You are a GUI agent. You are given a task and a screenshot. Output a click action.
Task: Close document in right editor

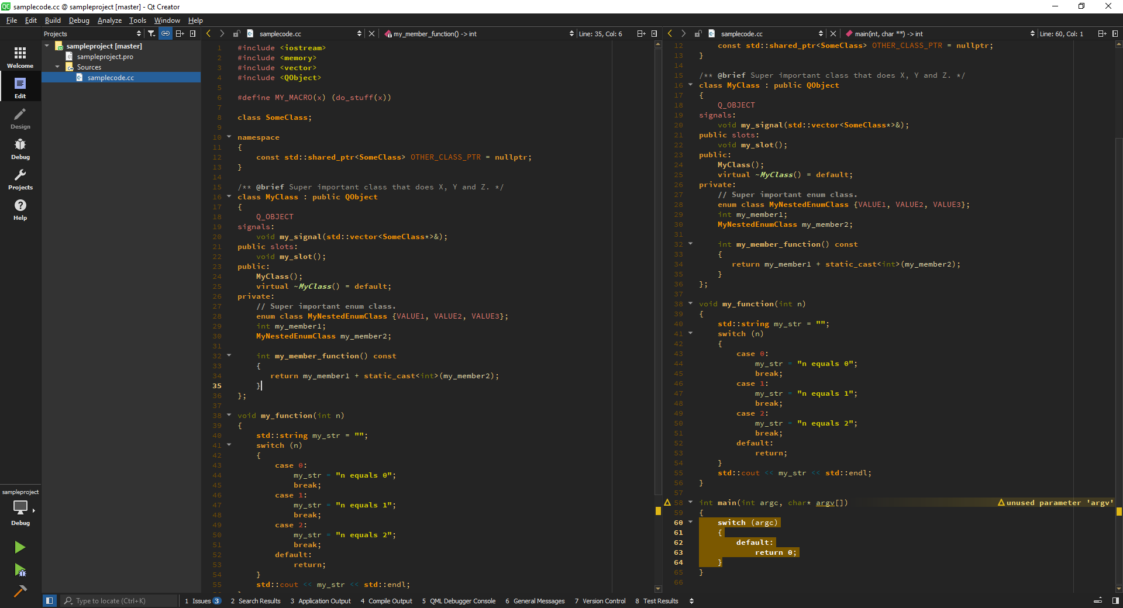tap(833, 34)
